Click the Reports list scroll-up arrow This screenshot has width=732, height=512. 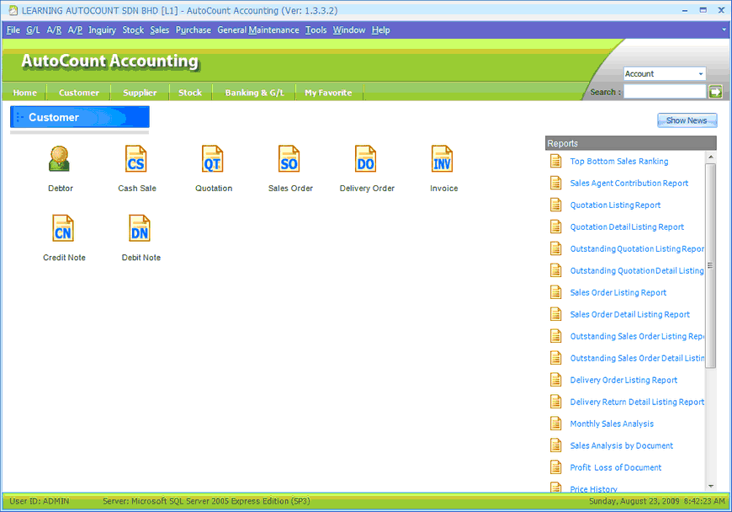coord(710,157)
